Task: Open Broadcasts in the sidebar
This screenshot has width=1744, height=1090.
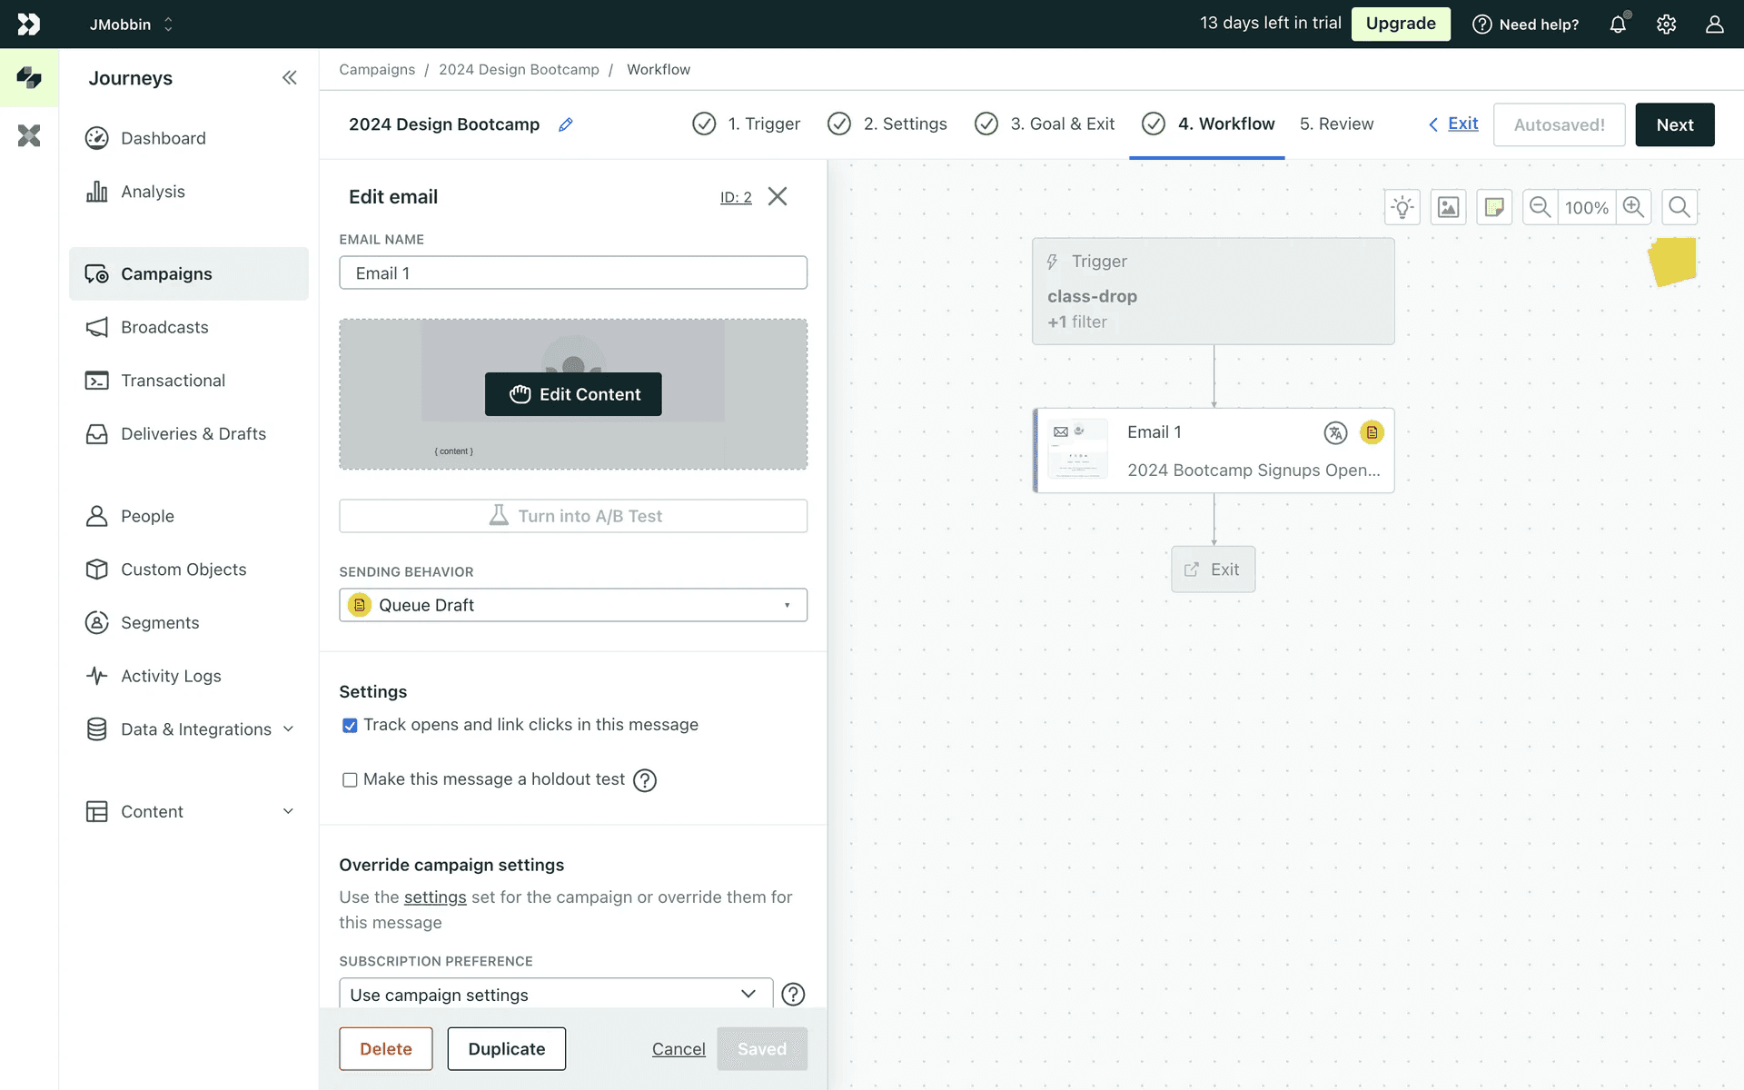Action: 164,327
